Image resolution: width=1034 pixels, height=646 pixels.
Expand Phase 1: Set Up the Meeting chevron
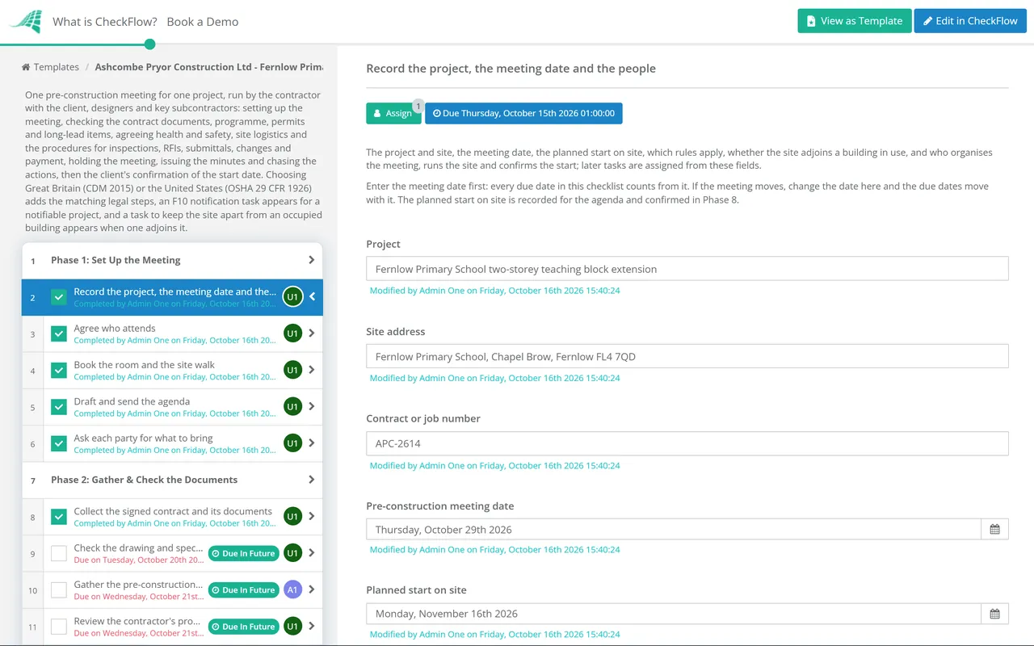tap(312, 260)
